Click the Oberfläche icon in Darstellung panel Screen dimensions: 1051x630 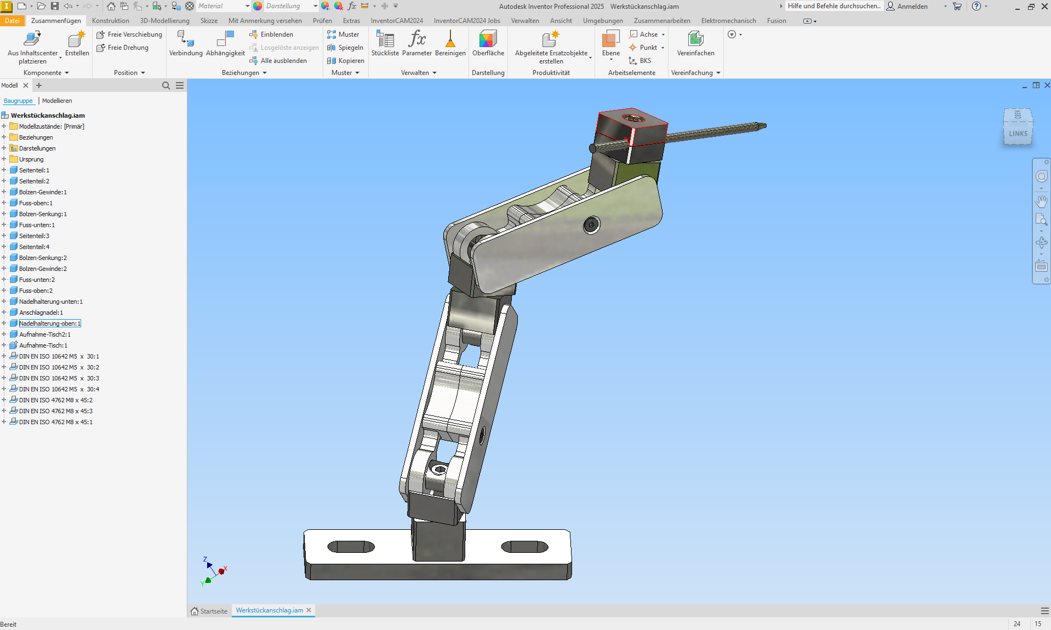(x=488, y=44)
